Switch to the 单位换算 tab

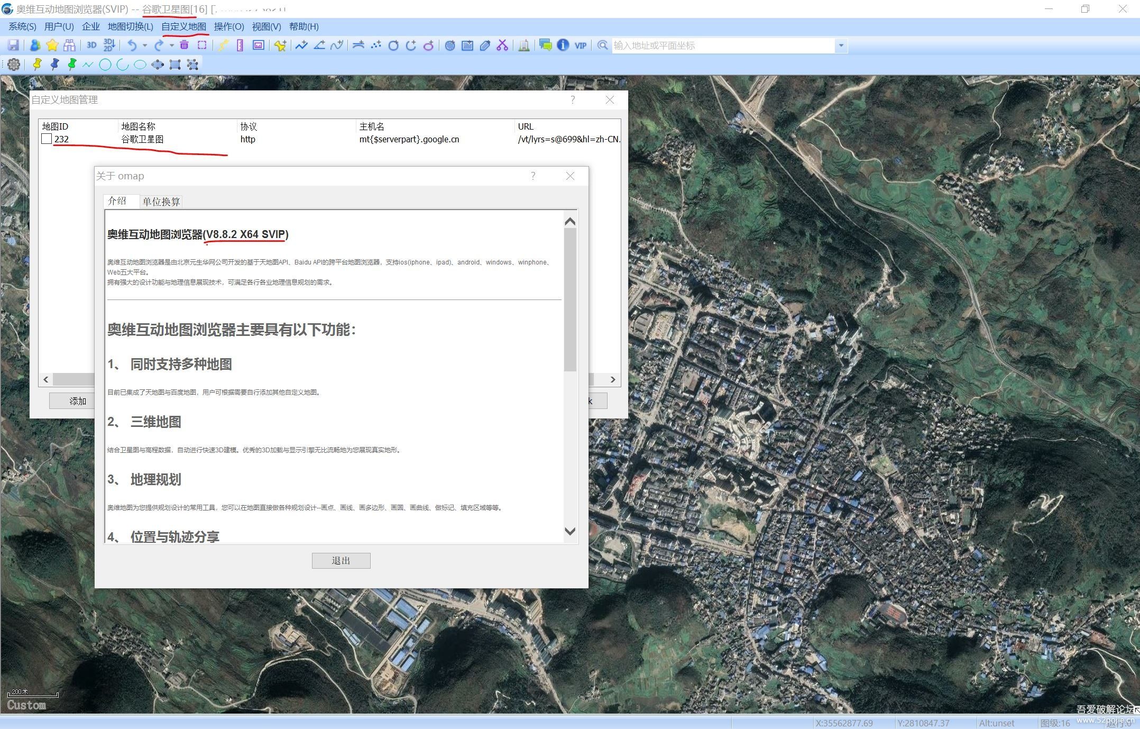(x=161, y=202)
